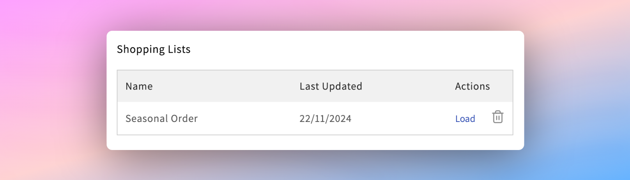Select the 22/11/2024 date cell

pyautogui.click(x=325, y=118)
